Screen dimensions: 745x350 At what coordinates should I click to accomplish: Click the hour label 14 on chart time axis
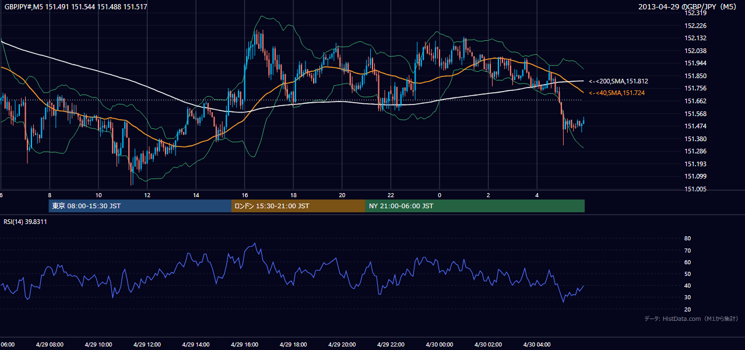[x=196, y=195]
